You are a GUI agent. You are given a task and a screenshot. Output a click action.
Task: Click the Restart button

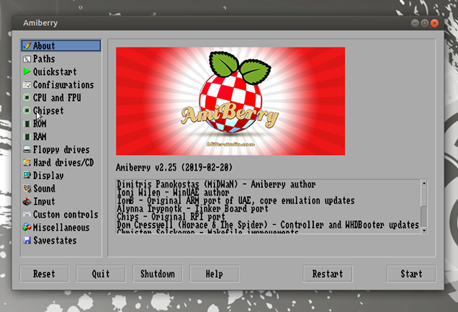point(328,274)
